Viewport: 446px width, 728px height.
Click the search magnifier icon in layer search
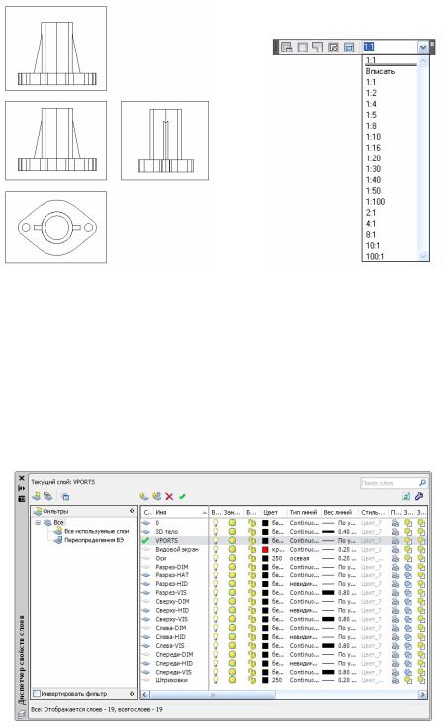(x=422, y=483)
